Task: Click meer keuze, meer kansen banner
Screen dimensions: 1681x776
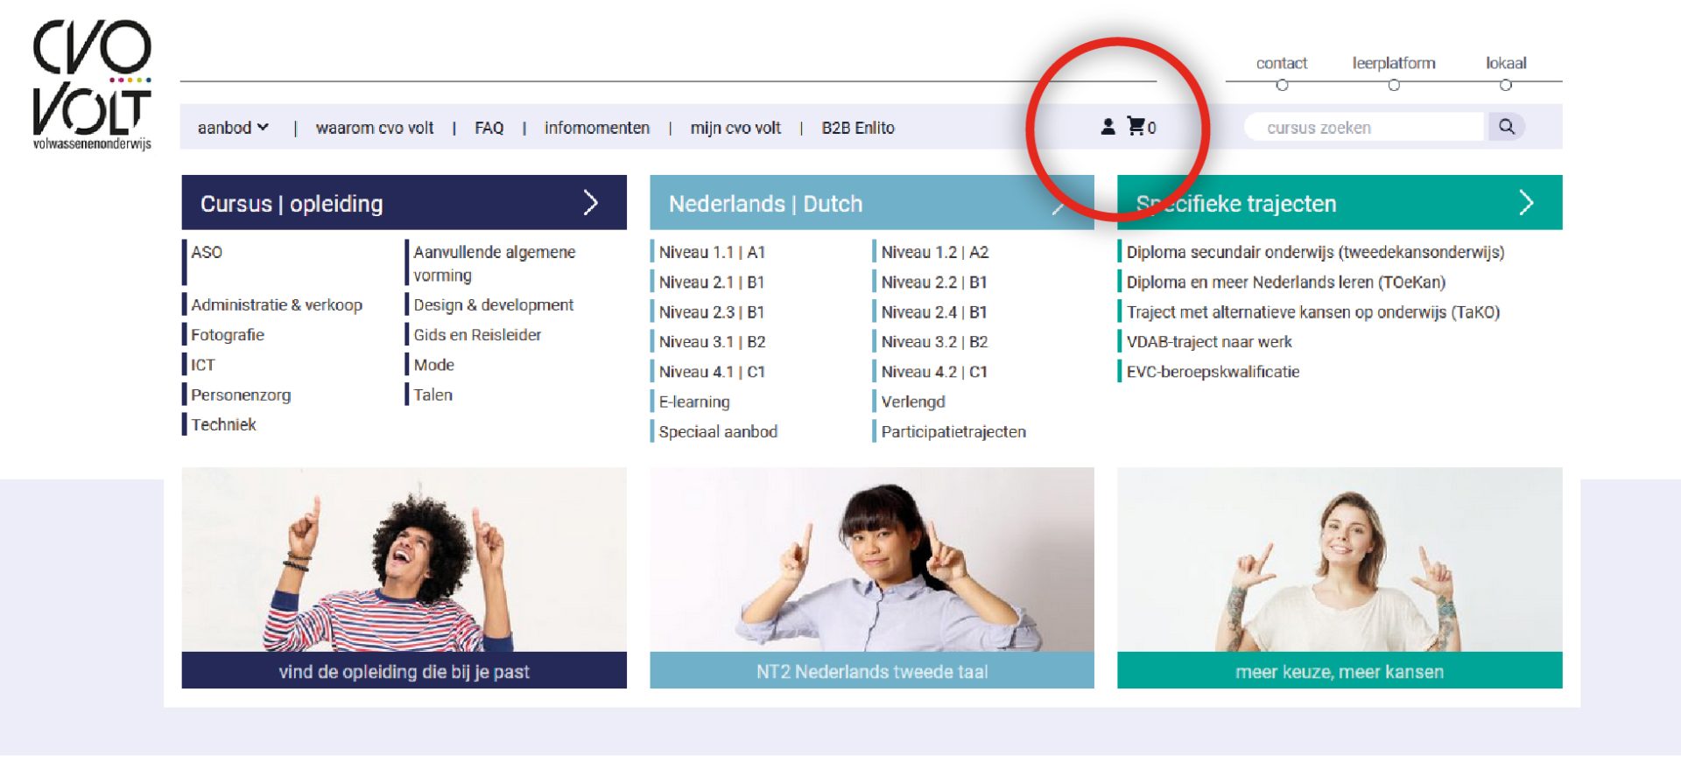Action: click(x=1340, y=671)
